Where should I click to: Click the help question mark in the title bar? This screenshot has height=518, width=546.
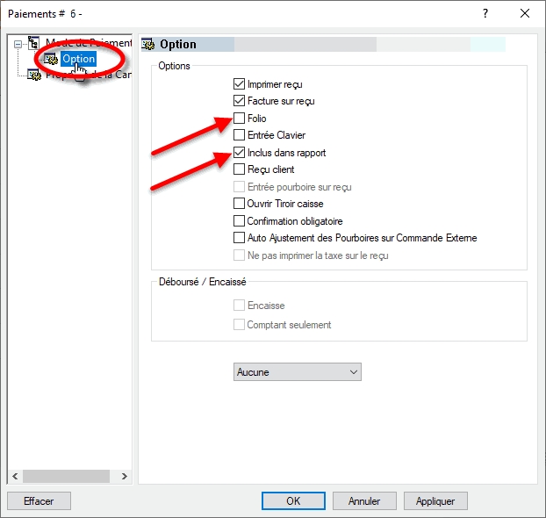tap(485, 13)
